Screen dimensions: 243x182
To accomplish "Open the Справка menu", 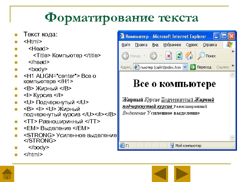I will click(x=210, y=45).
